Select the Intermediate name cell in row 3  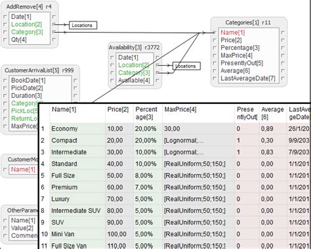(77, 152)
